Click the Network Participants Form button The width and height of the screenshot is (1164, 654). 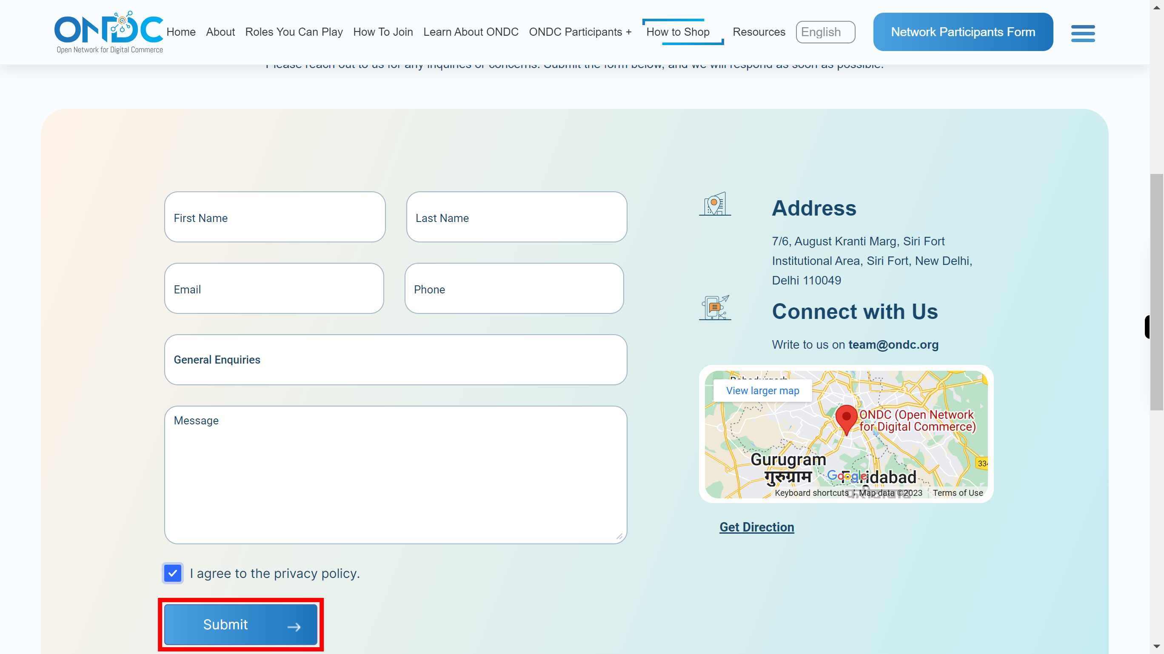963,32
